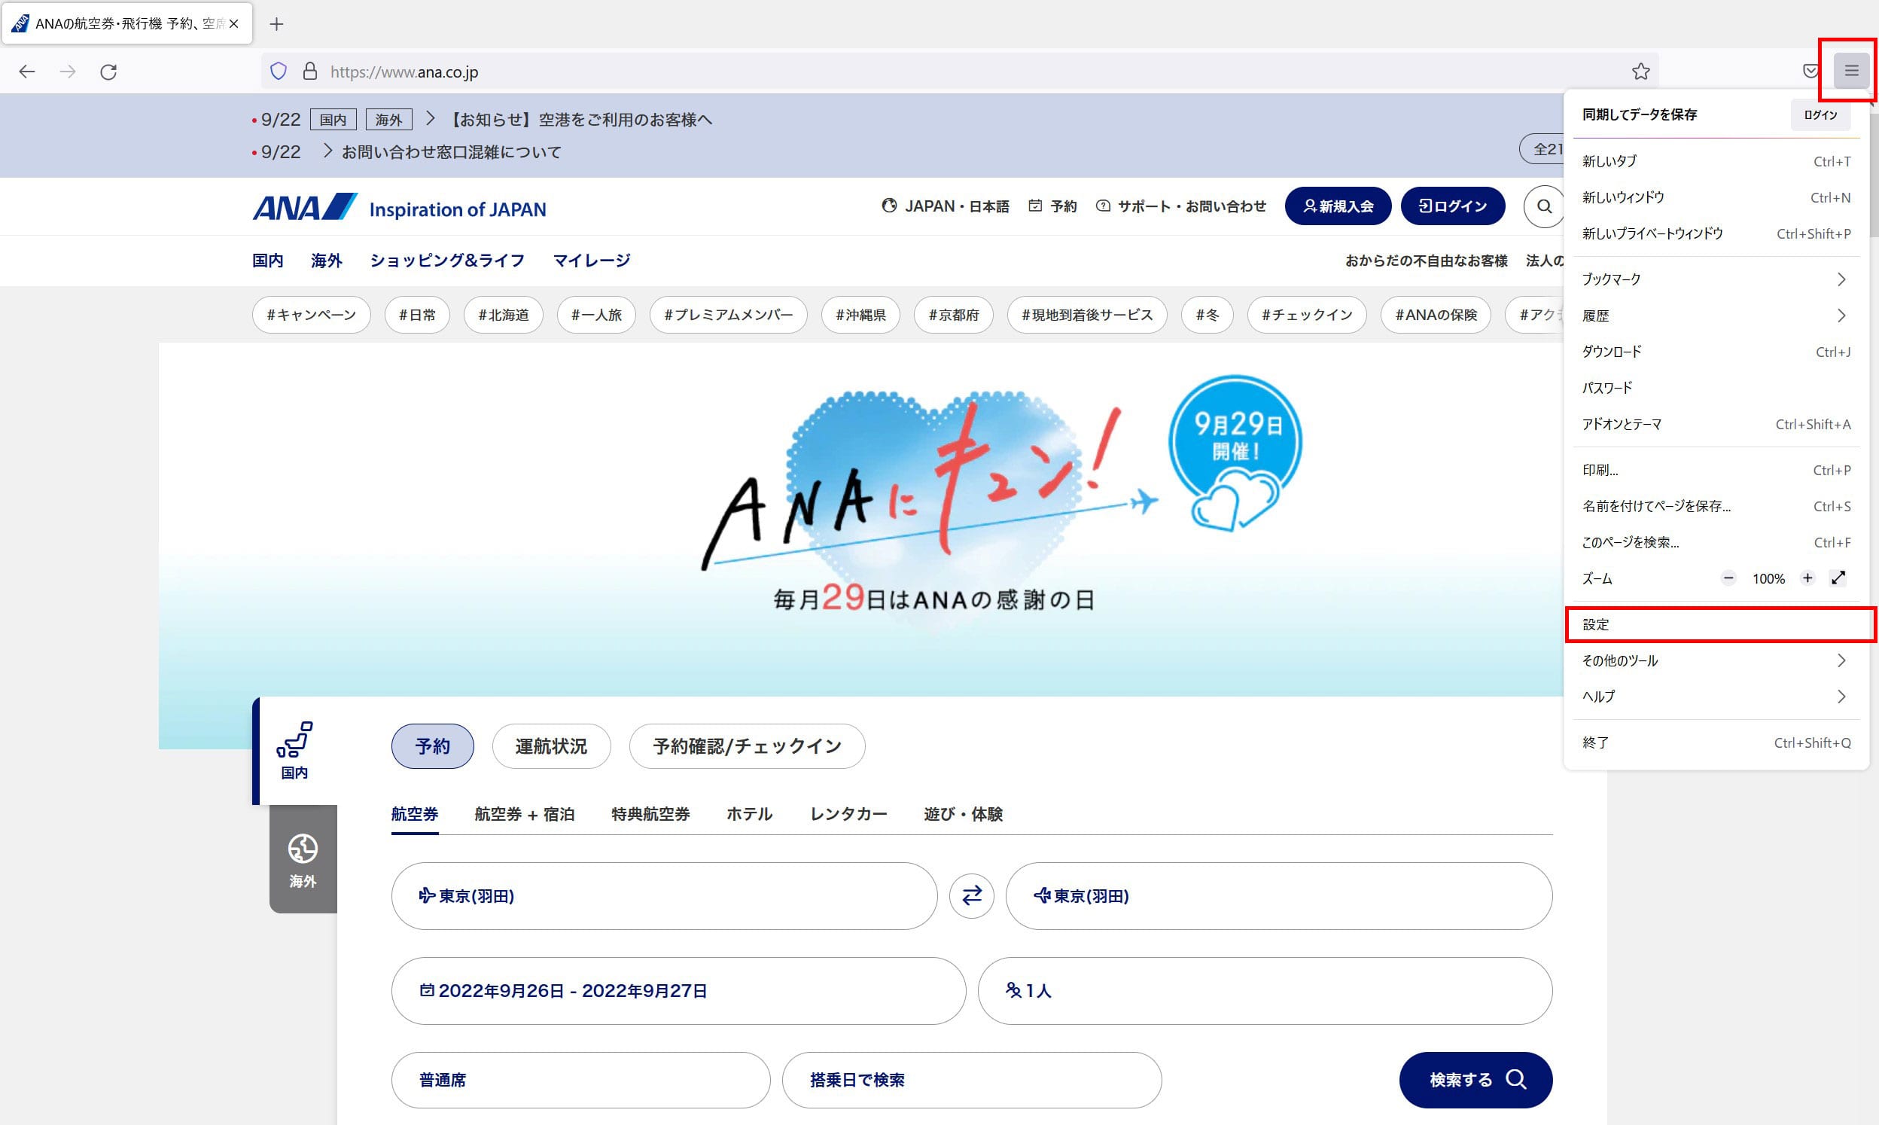Select the 予約 pill toggle
The height and width of the screenshot is (1125, 1879).
433,746
